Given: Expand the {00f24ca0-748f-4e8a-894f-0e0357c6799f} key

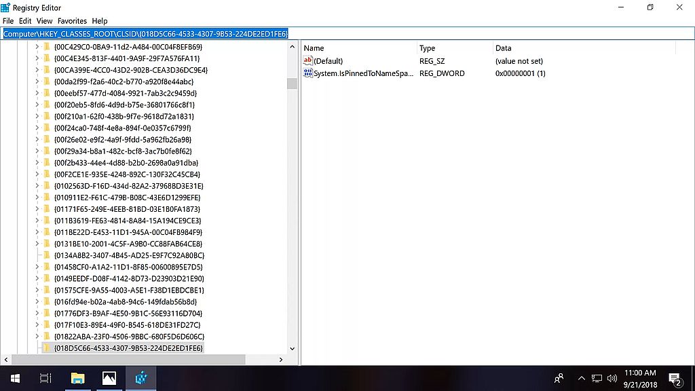Looking at the screenshot, I should point(37,128).
